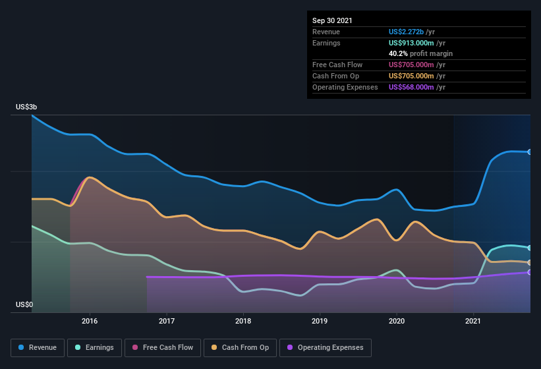Viewport: 541px width, 369px height.
Task: Click the 2016 x-axis label
Action: (90, 321)
